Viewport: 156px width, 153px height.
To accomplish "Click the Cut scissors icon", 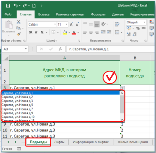I will pos(19,22).
